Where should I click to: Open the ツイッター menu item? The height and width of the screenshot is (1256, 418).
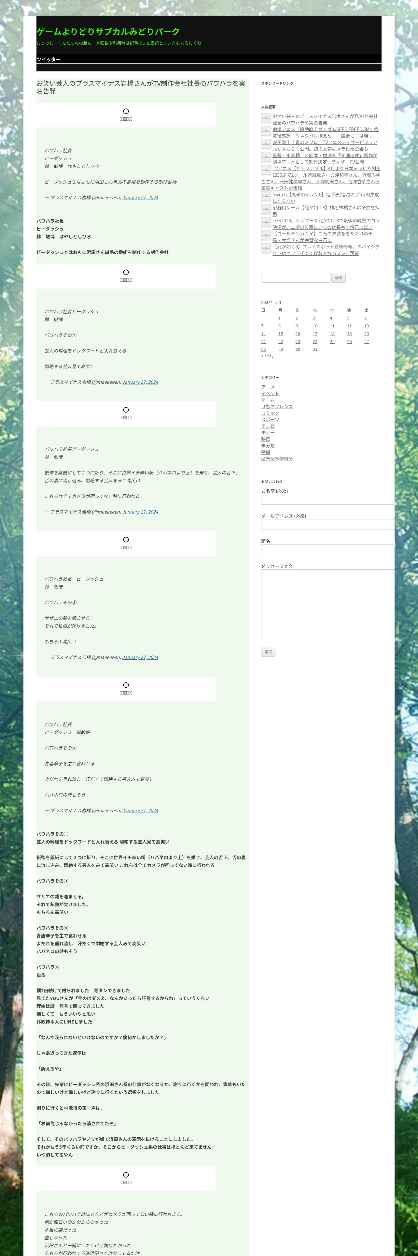click(49, 59)
